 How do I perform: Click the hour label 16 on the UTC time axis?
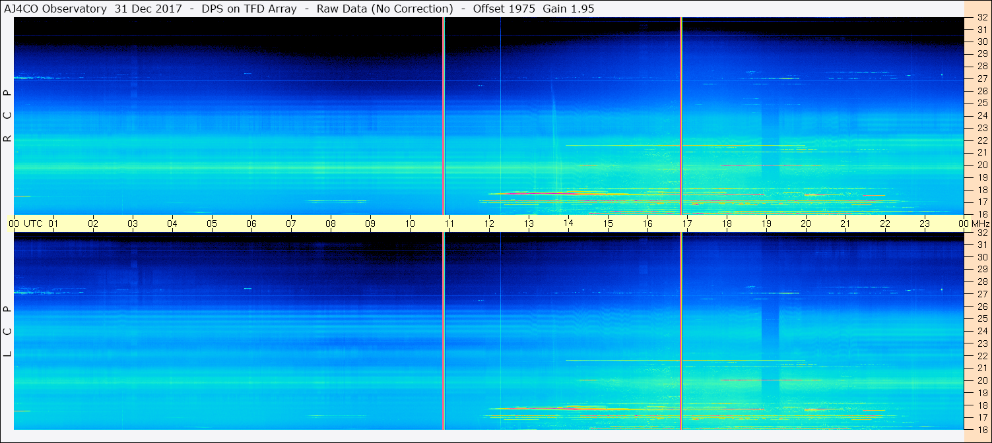pos(647,223)
